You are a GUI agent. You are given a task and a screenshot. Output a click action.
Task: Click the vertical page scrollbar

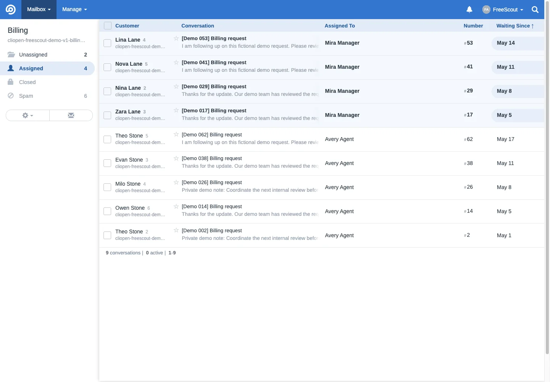pos(547,178)
